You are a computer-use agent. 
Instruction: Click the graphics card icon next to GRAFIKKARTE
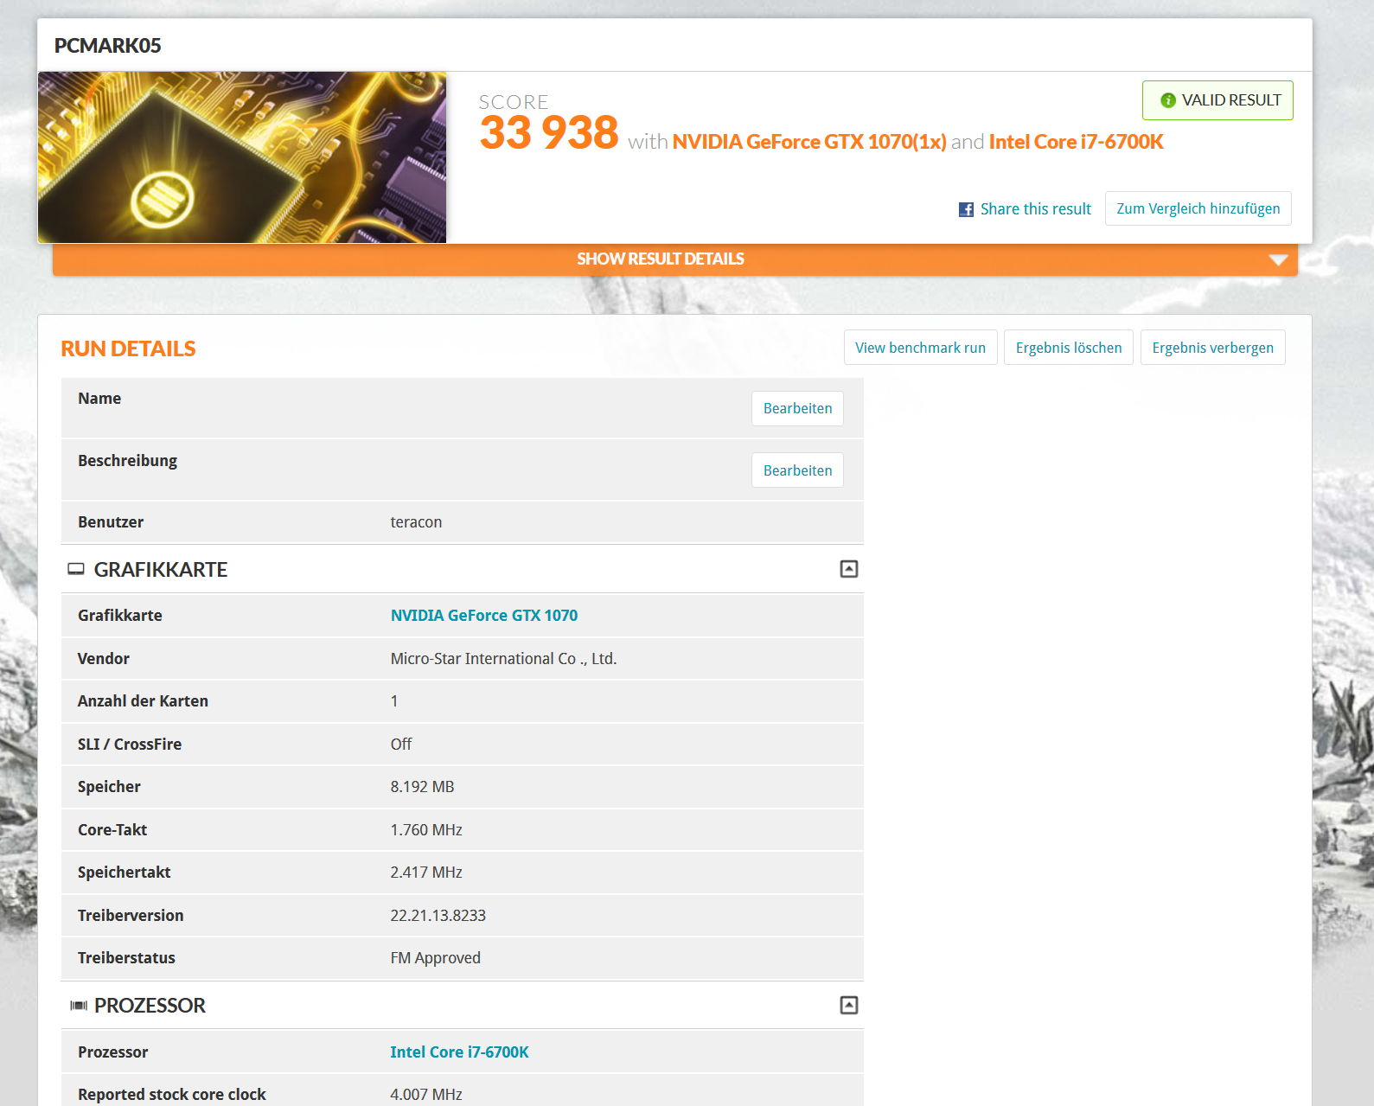76,569
